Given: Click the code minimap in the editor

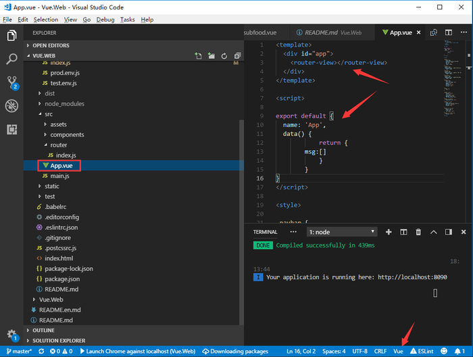Looking at the screenshot, I should click(454, 78).
